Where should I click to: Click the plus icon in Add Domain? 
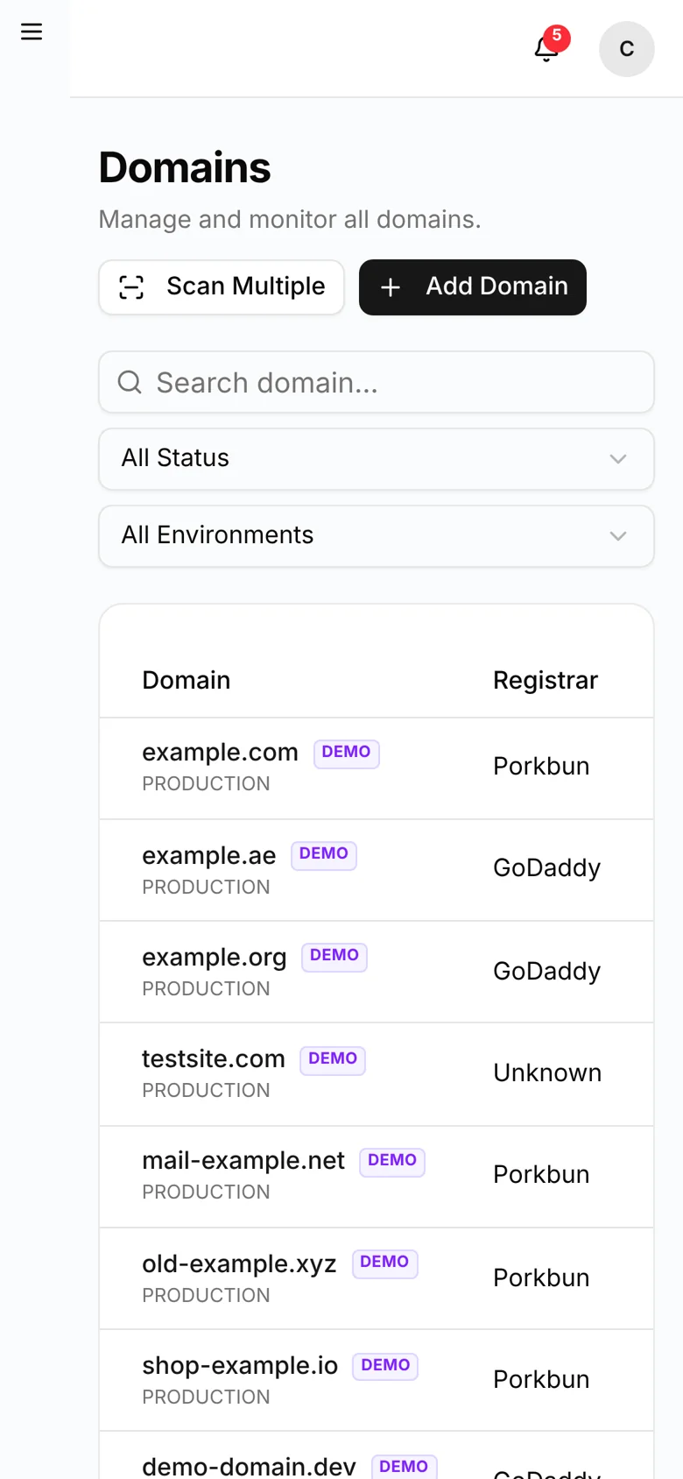[391, 287]
